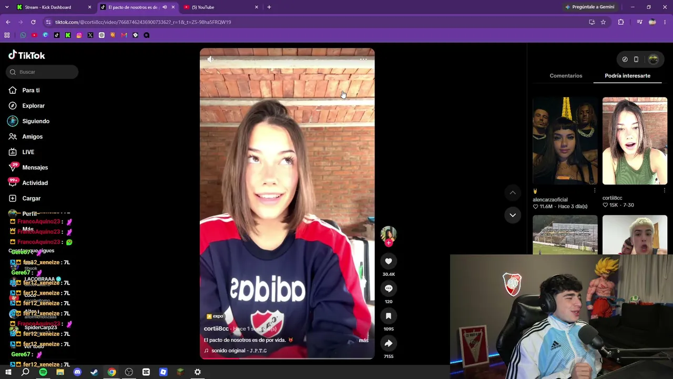Open the get-app phone icon
The width and height of the screenshot is (673, 379).
click(636, 59)
